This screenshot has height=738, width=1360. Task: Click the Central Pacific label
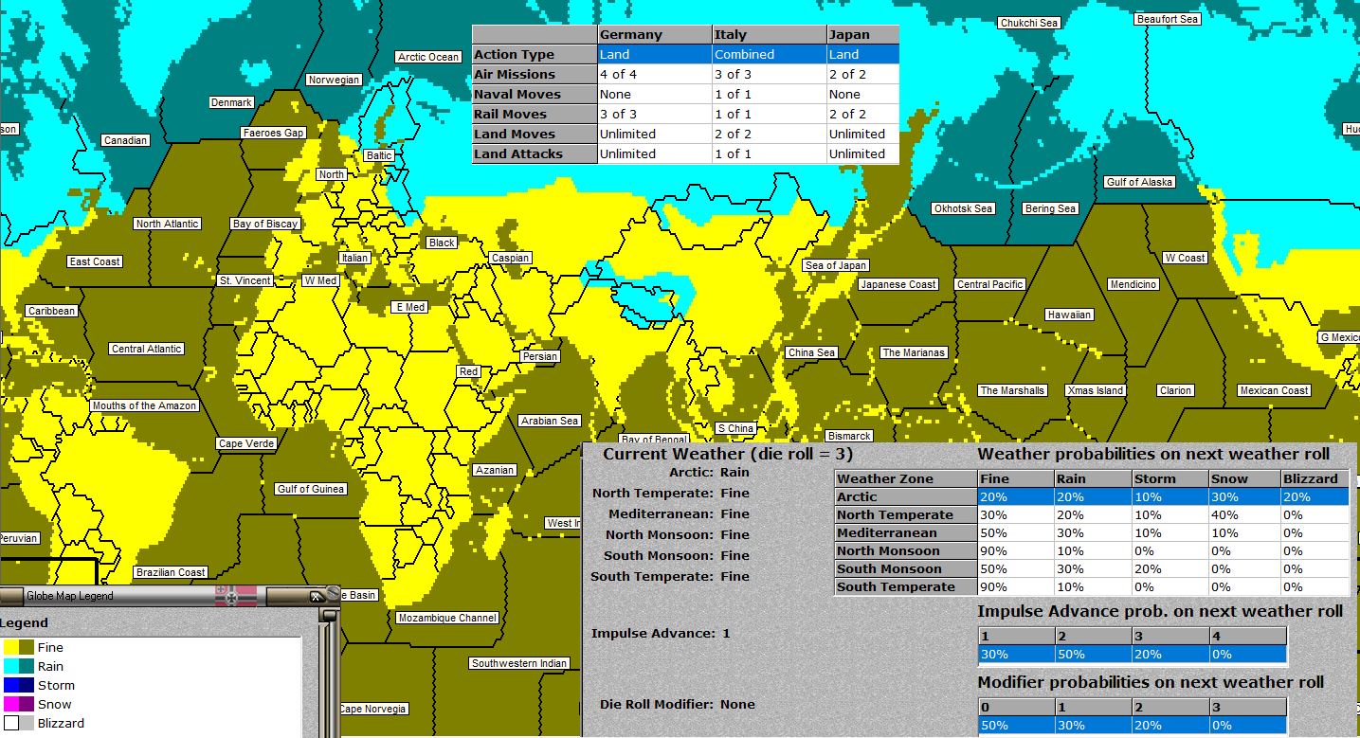tap(989, 284)
